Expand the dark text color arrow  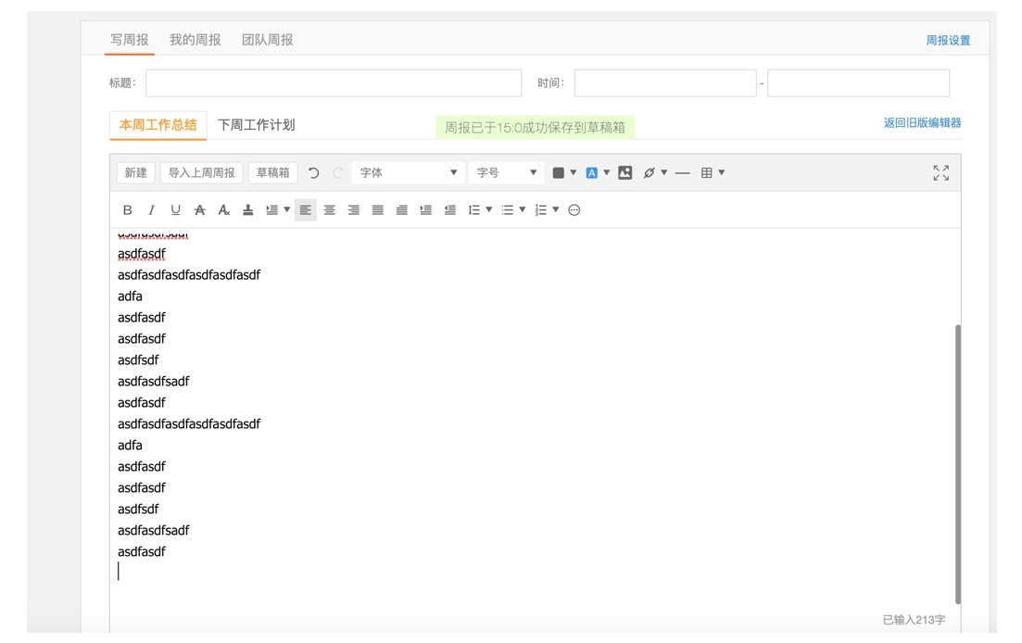574,172
